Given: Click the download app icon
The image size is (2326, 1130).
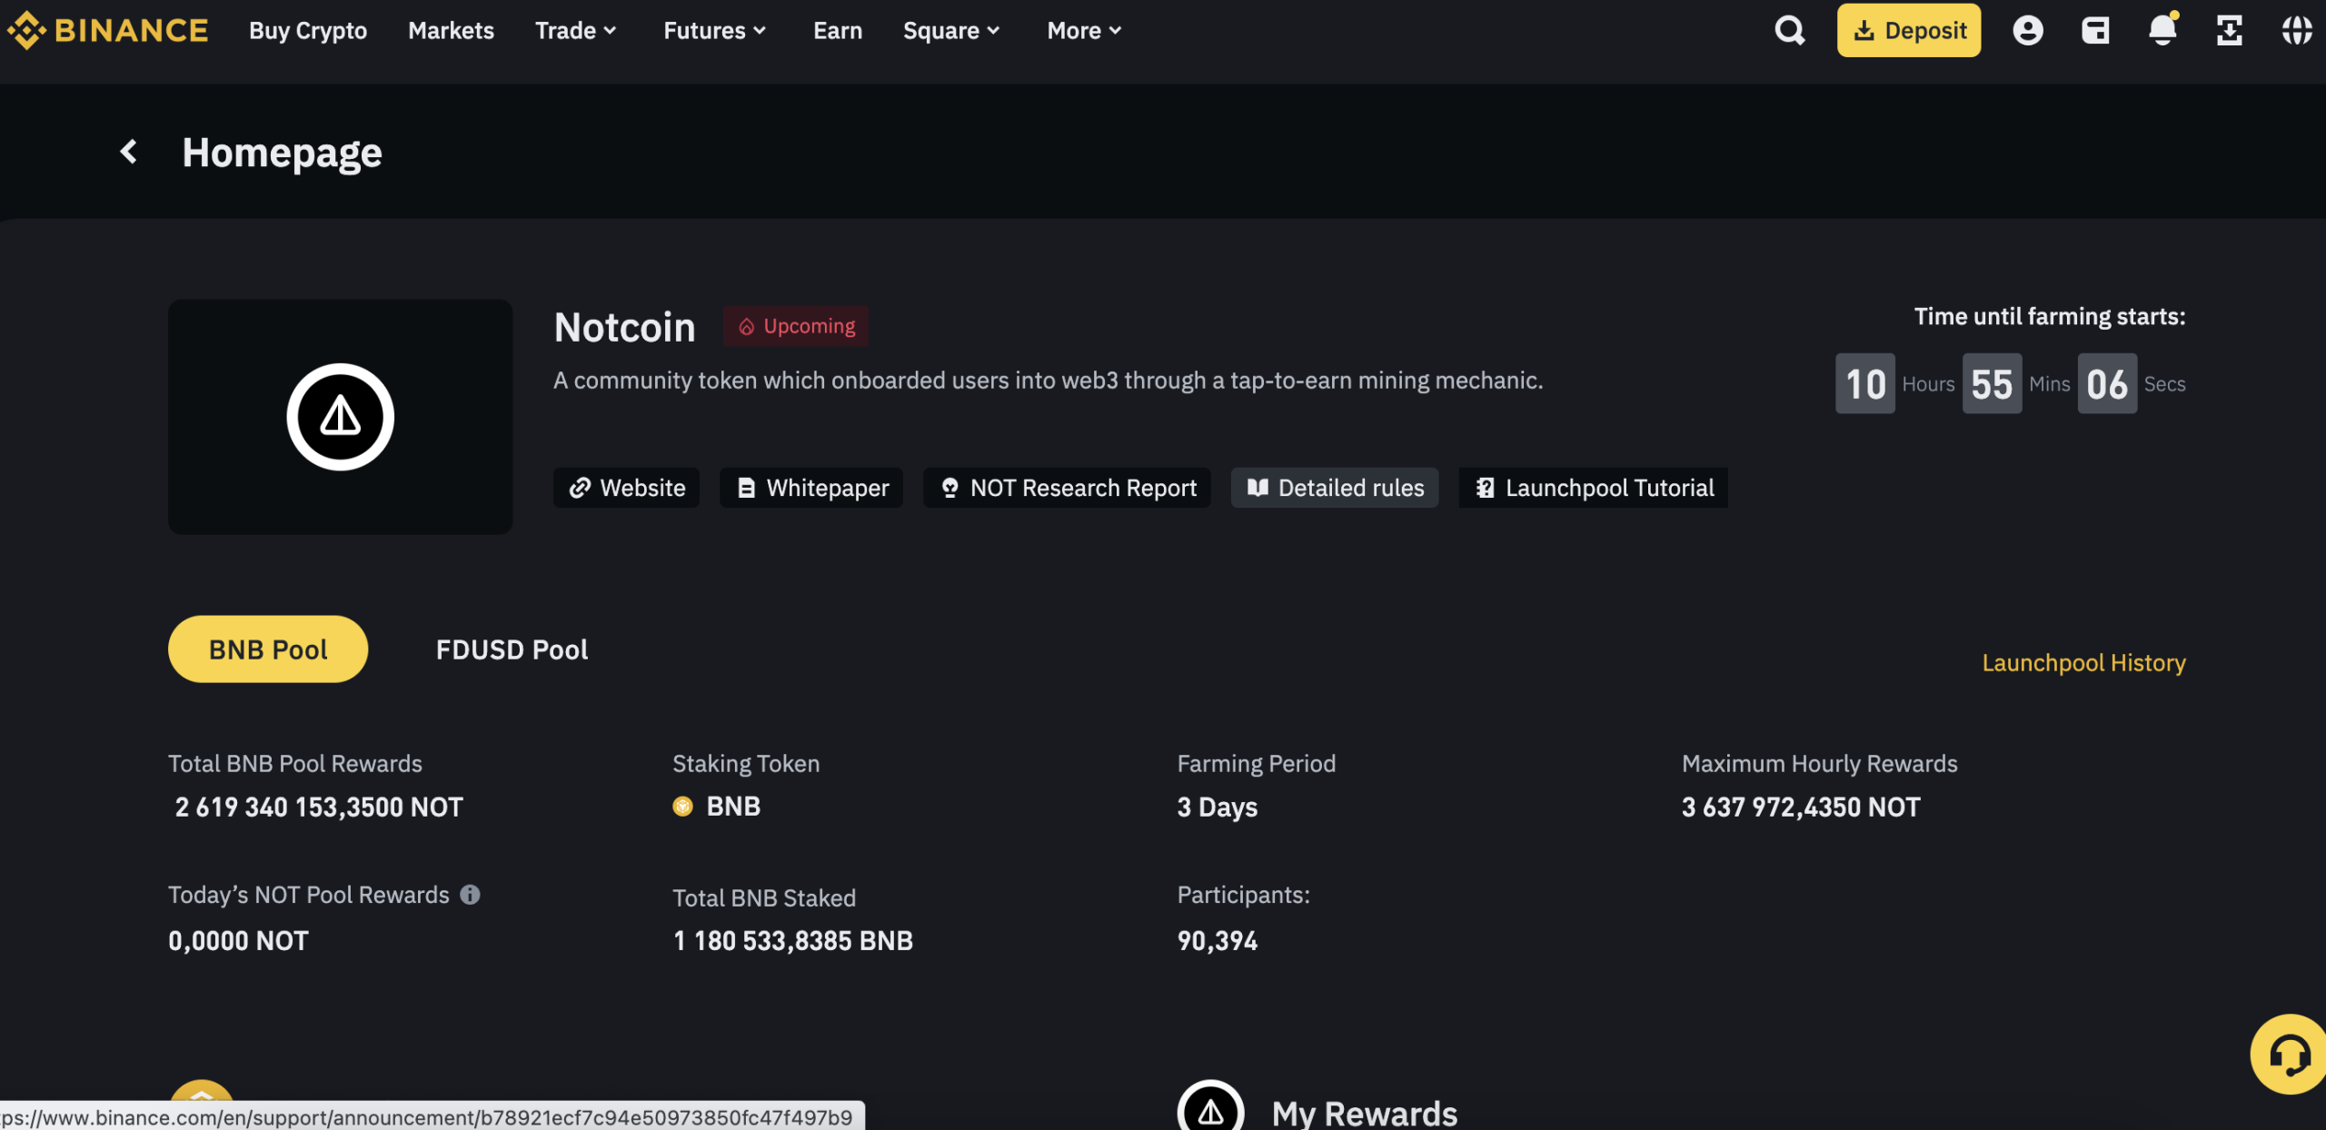Looking at the screenshot, I should [2229, 30].
